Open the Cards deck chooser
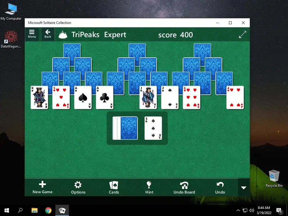This screenshot has height=216, width=288. [x=114, y=188]
